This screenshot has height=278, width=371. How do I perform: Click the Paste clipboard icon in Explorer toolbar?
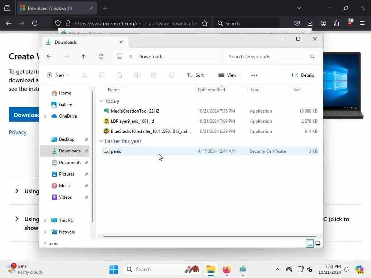[x=119, y=75]
